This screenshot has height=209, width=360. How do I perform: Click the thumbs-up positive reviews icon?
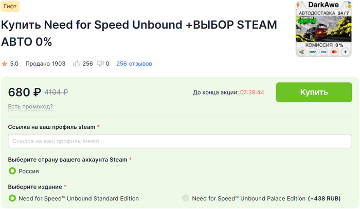[x=77, y=64]
